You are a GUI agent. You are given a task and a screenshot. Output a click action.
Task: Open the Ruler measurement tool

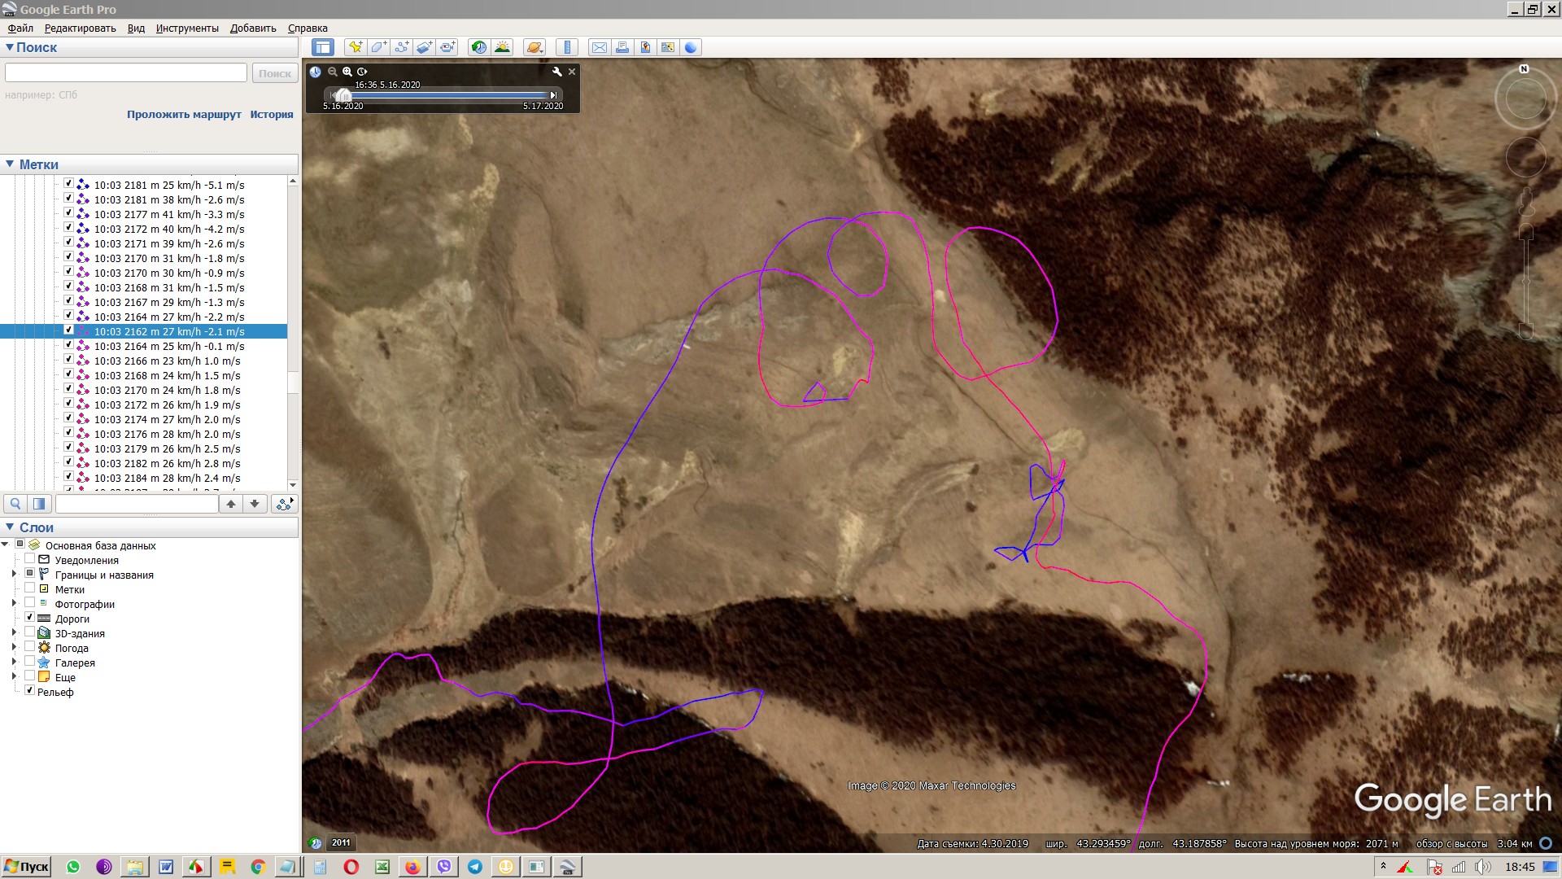[x=567, y=47]
